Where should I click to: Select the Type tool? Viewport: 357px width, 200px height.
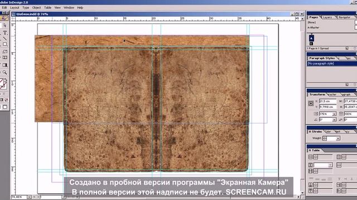click(5, 33)
